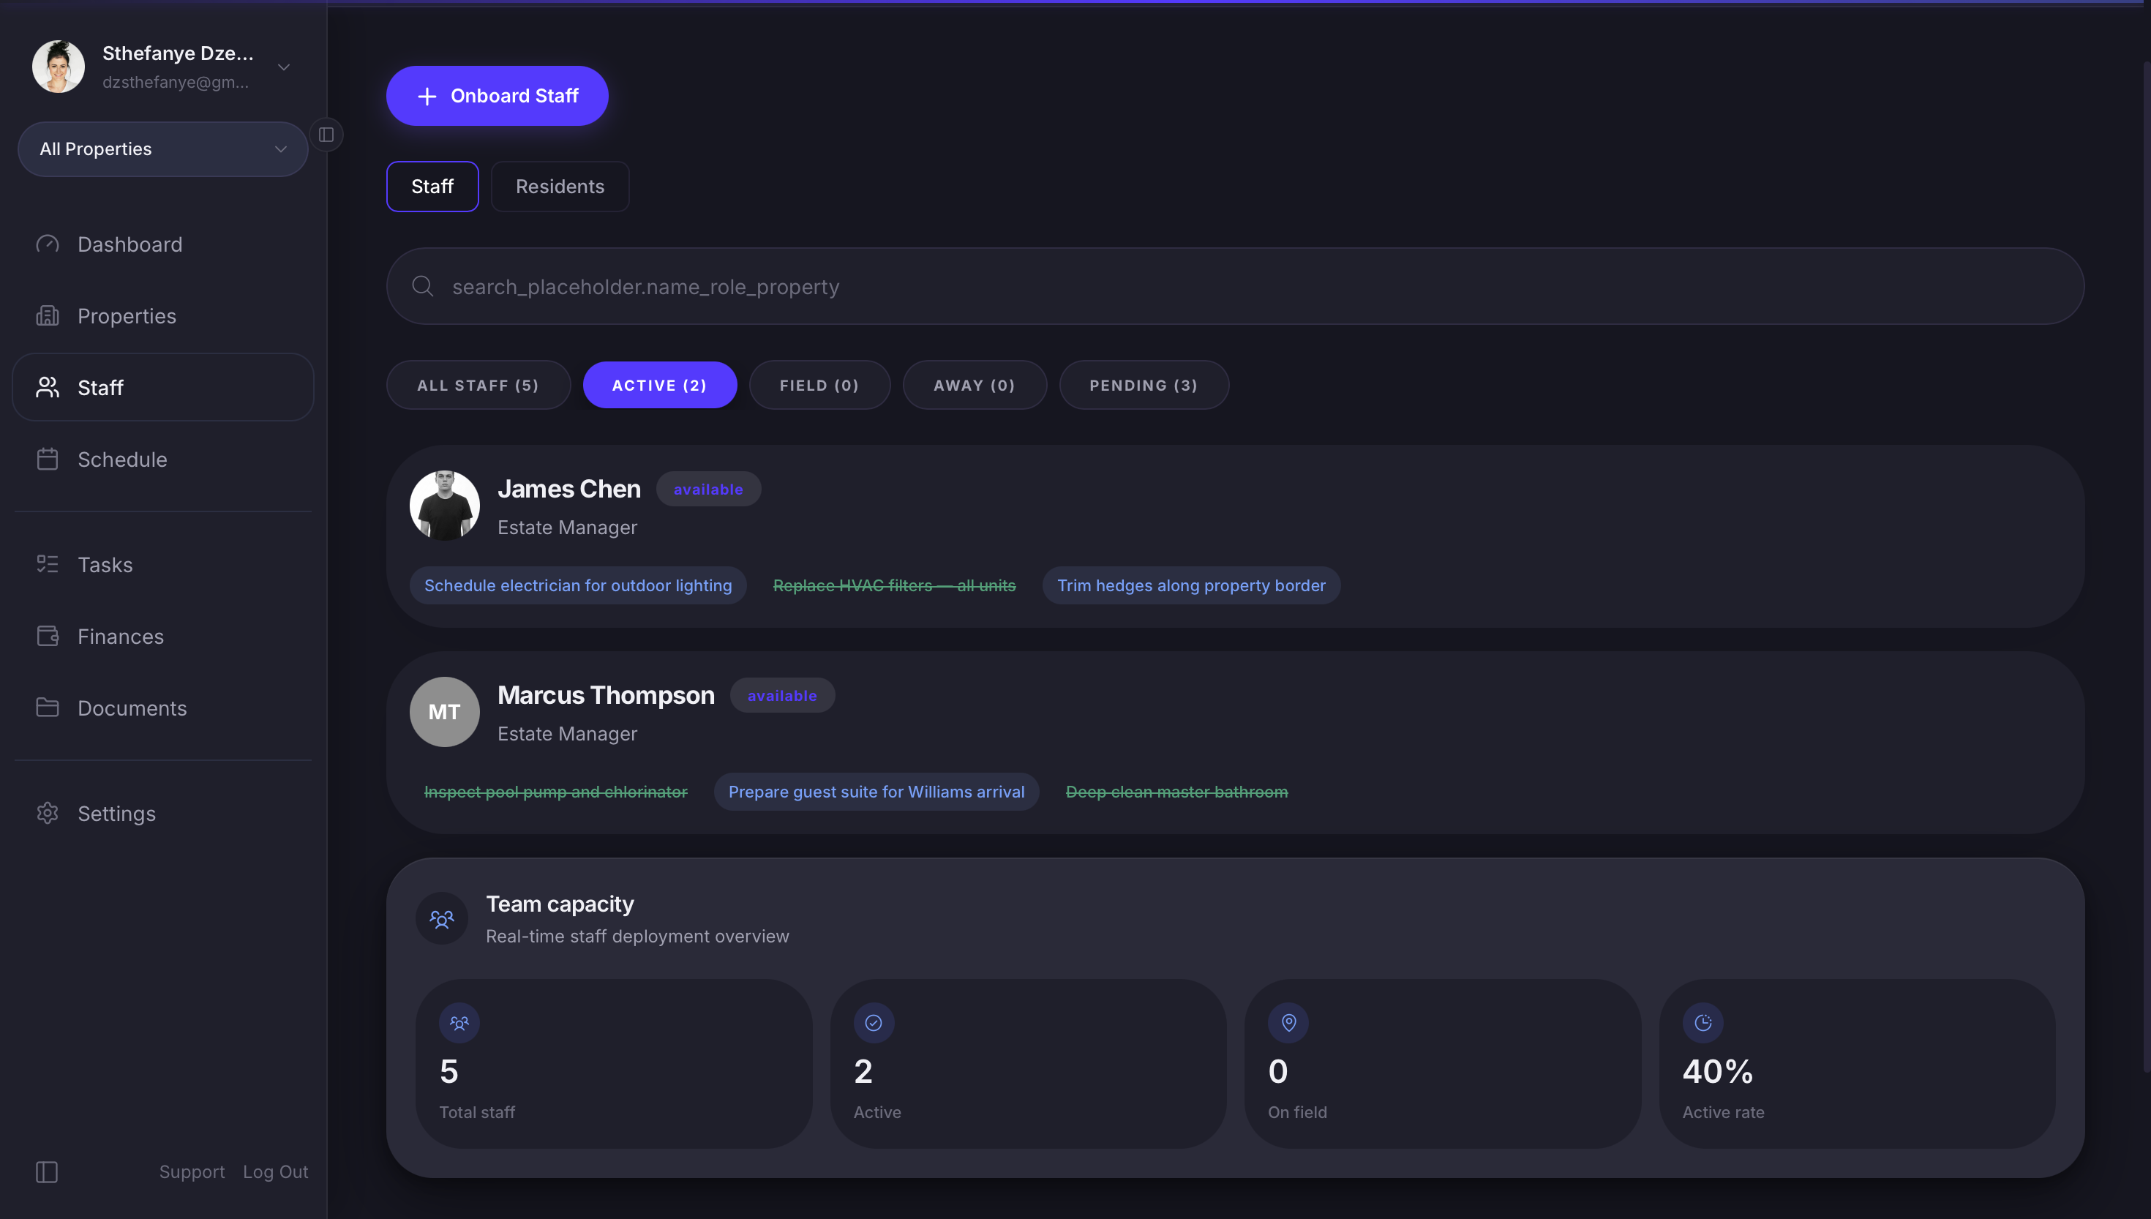The image size is (2151, 1219).
Task: Open Finances in the sidebar
Action: point(163,637)
